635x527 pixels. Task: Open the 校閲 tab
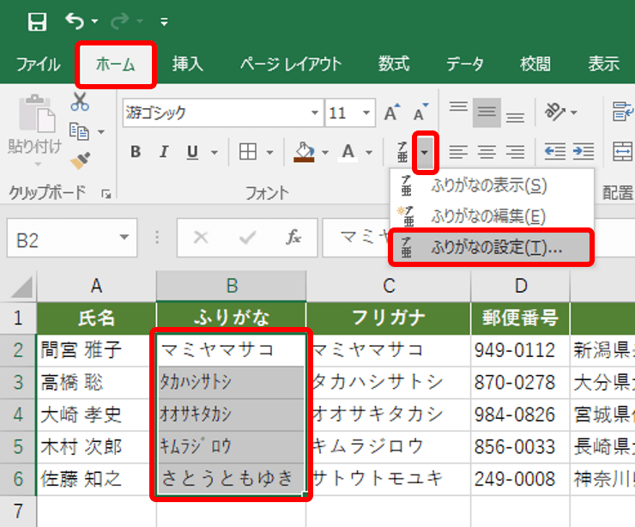click(535, 64)
